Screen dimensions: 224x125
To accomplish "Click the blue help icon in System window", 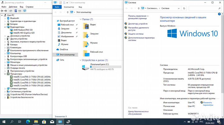I will [219, 14].
